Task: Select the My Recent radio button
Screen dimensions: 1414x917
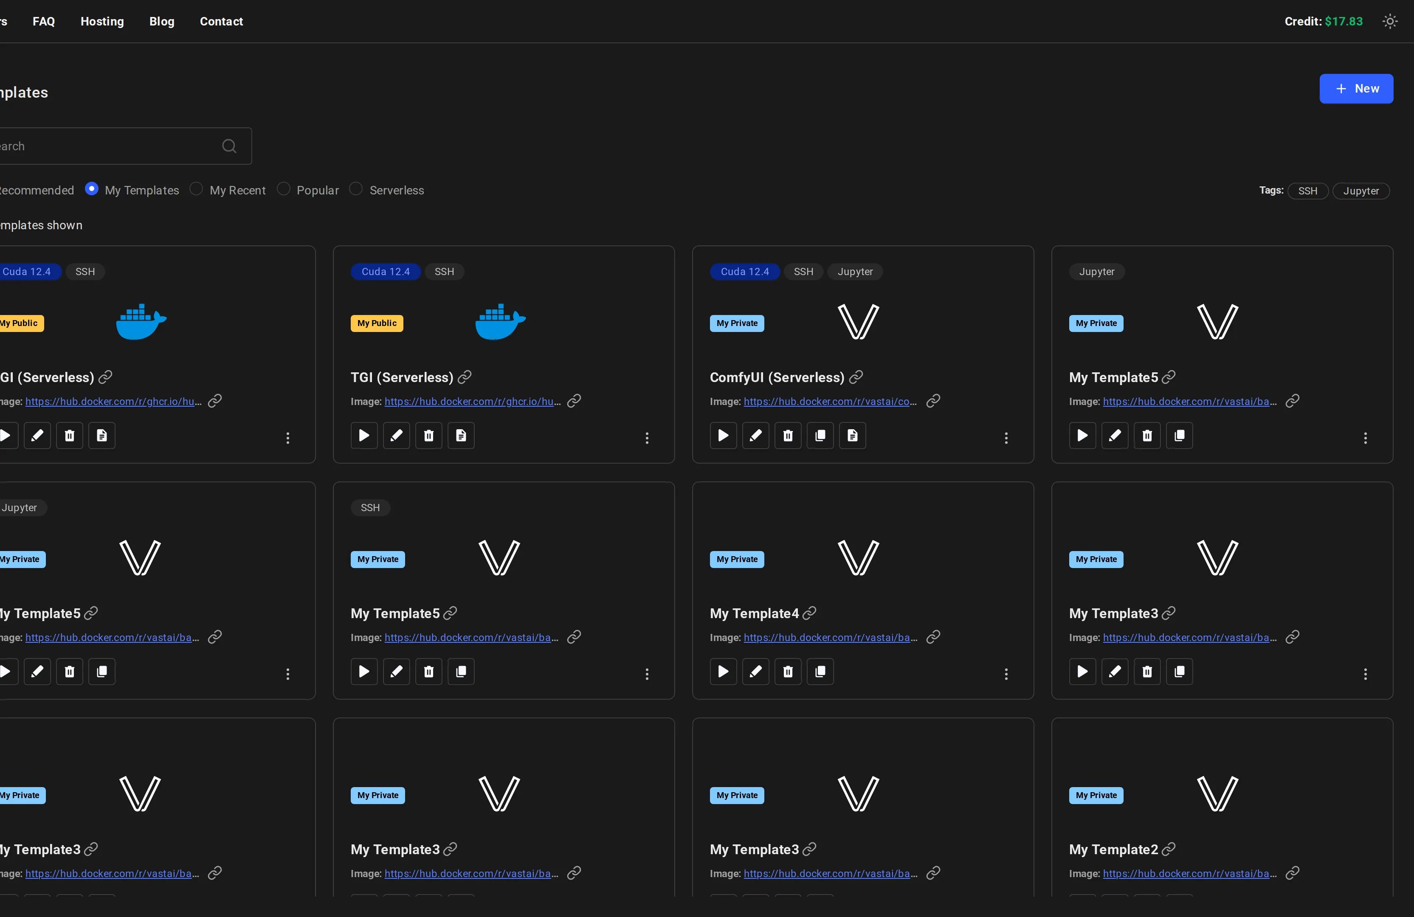Action: pos(196,189)
